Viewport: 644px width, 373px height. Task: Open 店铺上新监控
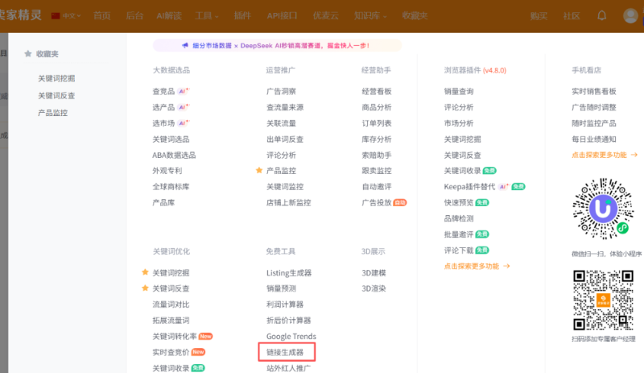[x=289, y=202]
